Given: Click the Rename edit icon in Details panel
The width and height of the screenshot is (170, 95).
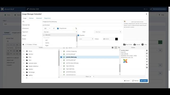Looking at the screenshot, I should (x=147, y=53).
